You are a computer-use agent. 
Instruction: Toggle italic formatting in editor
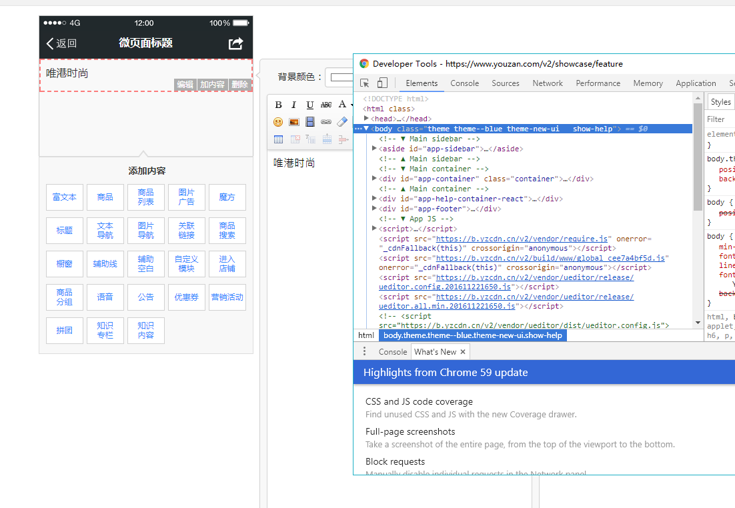pos(294,105)
